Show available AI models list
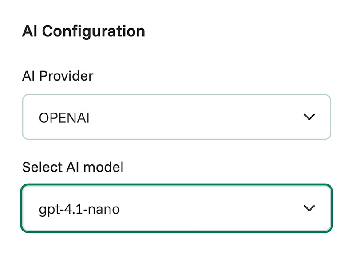Screen dimensions: 355x266 (176, 208)
